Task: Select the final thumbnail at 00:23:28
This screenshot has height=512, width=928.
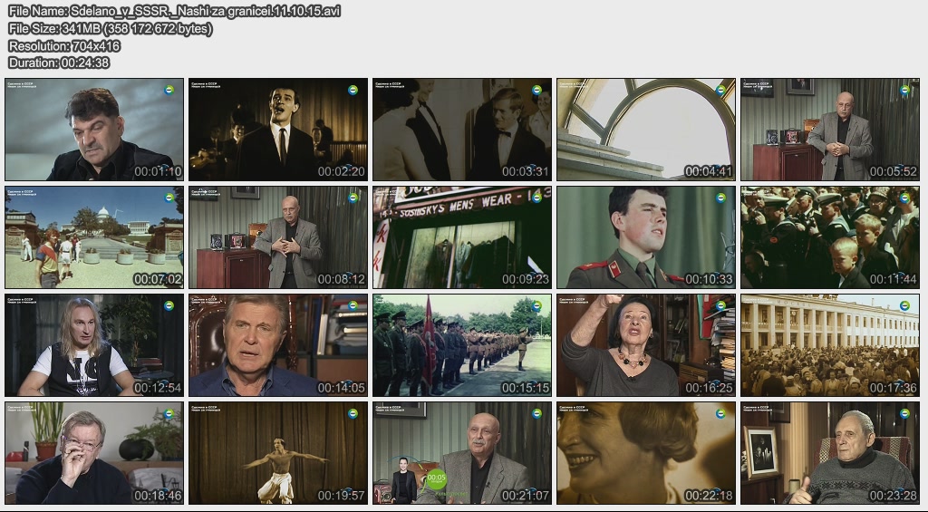Action: [830, 453]
